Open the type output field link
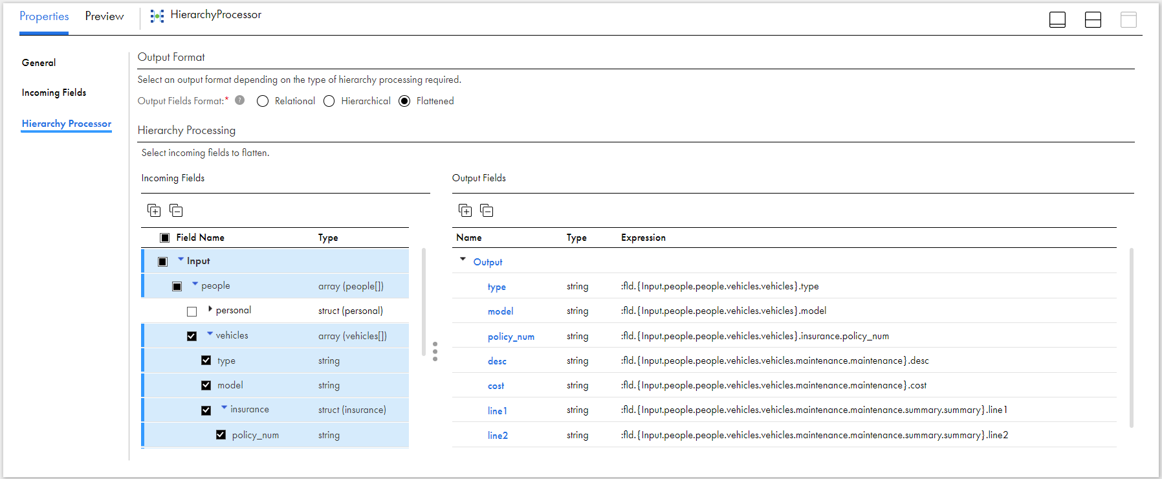 (497, 287)
